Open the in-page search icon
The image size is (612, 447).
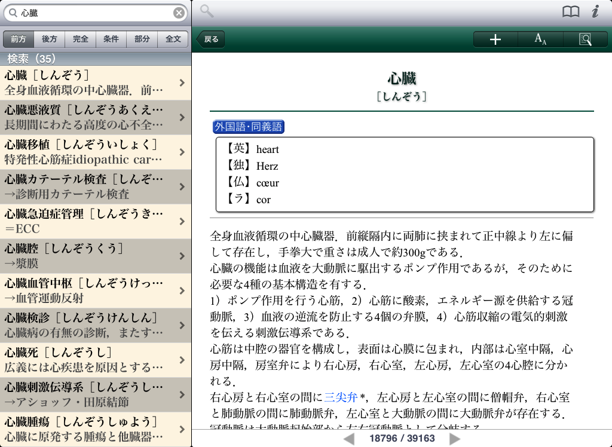[585, 39]
